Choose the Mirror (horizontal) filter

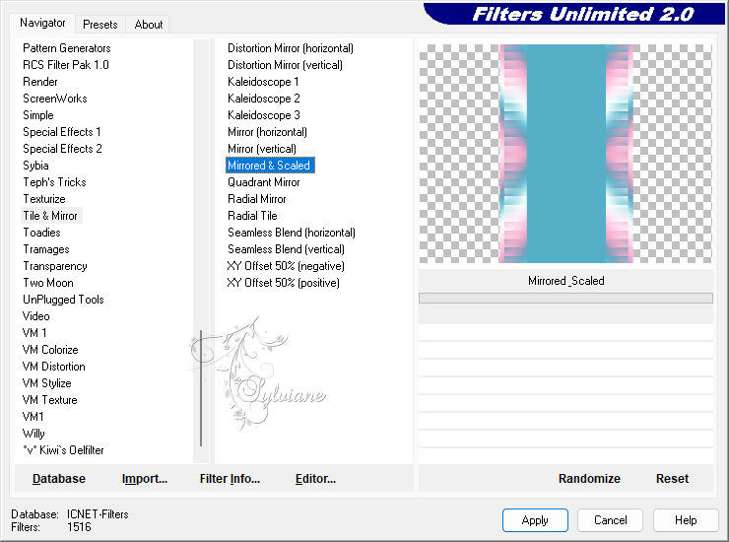267,132
